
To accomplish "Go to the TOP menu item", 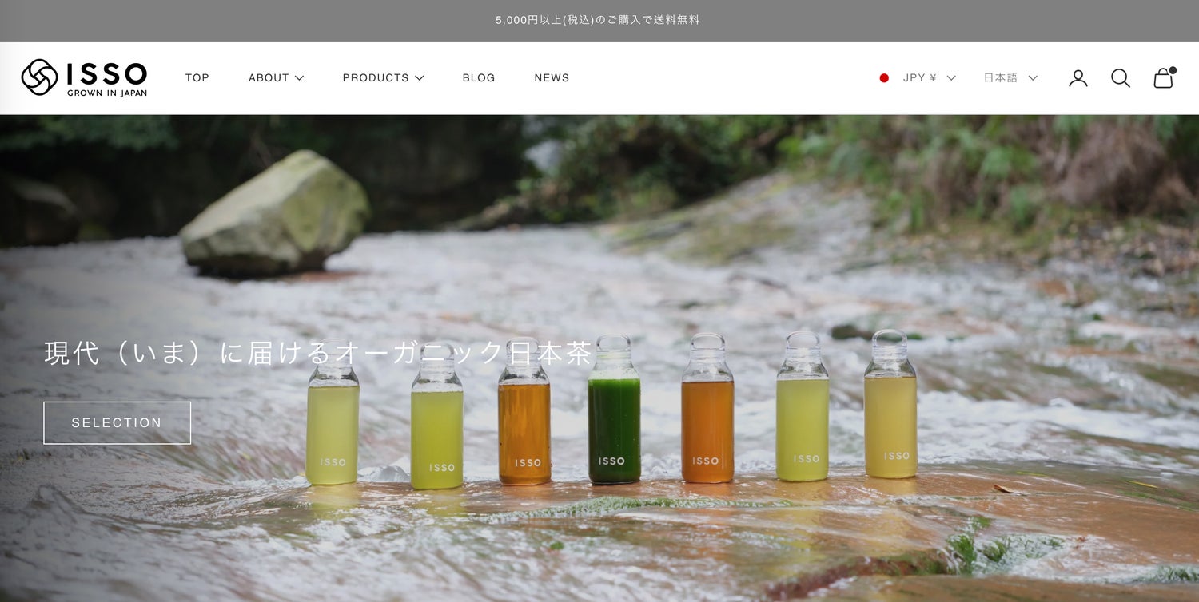I will tap(197, 78).
